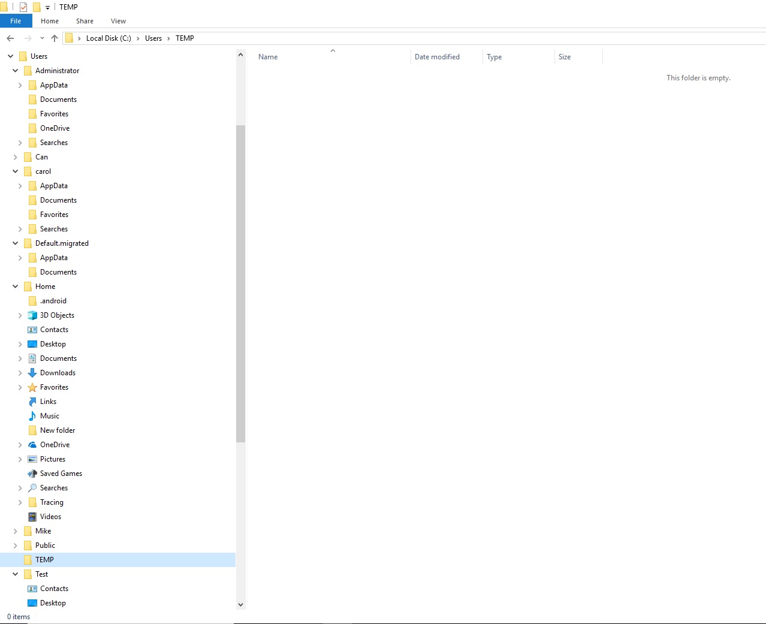The image size is (766, 624).
Task: Sort by the Type column header
Action: [494, 57]
